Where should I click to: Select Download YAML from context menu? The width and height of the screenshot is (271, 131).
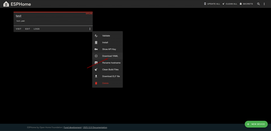click(x=110, y=56)
